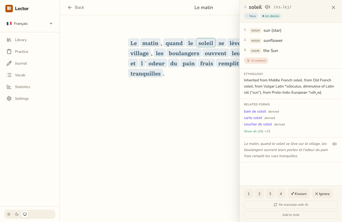
Task: Open the Français language dropdown
Action: [x=30, y=23]
